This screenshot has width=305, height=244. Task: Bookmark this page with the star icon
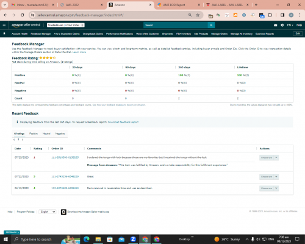point(198,15)
